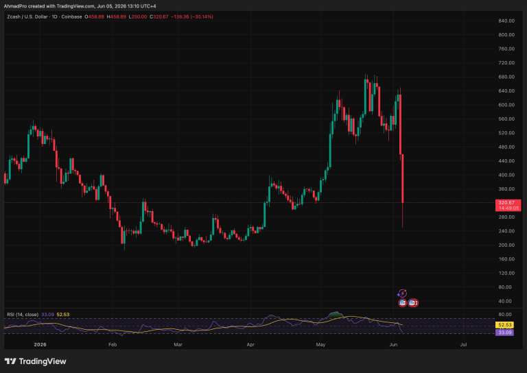Click the 240.00 price axis label

click(506, 231)
